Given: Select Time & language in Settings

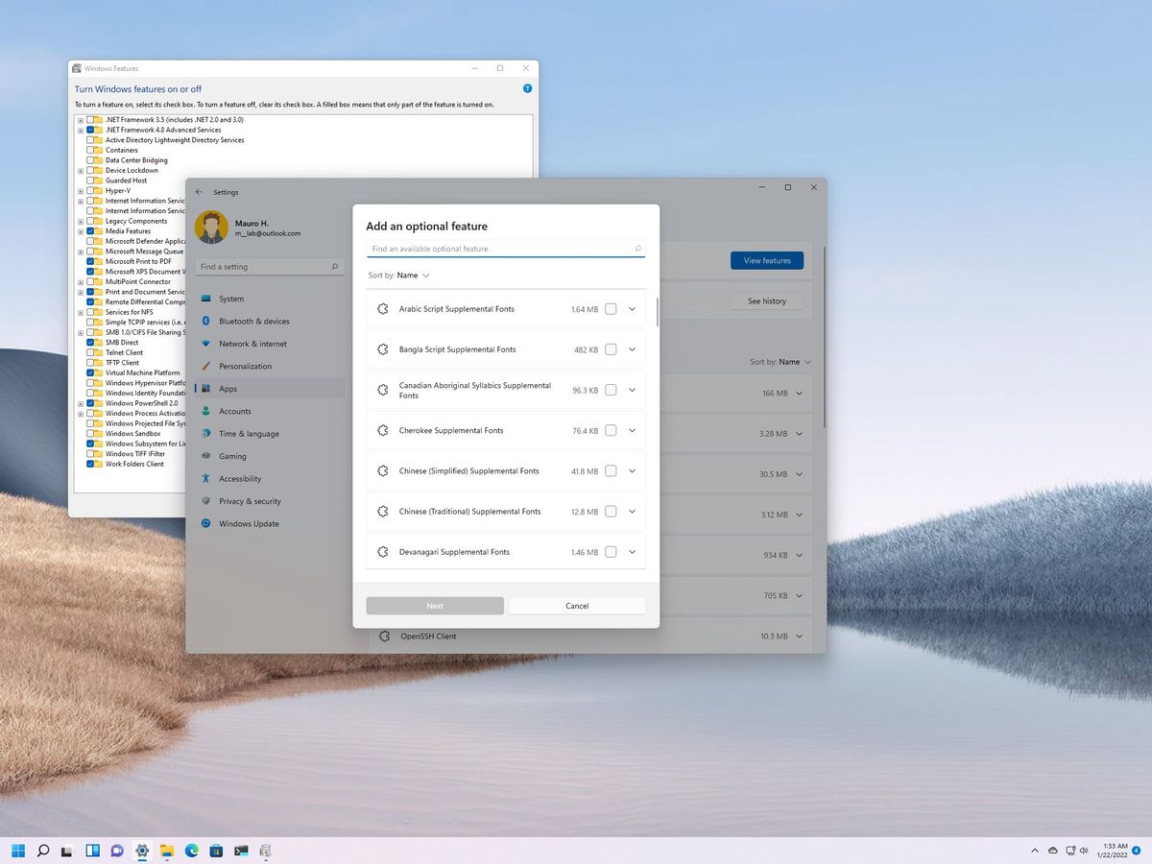Looking at the screenshot, I should point(247,433).
